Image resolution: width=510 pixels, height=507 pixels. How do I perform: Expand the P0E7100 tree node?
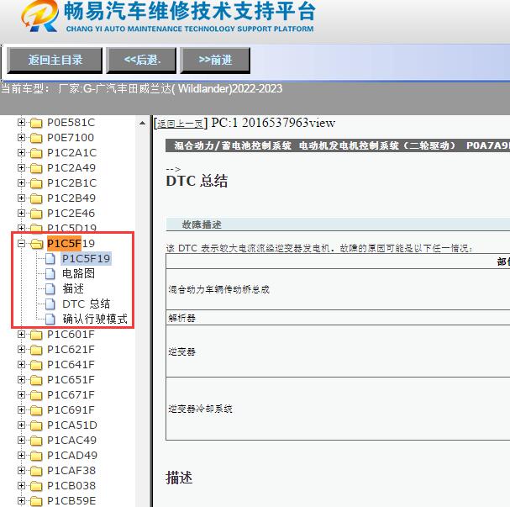(21, 138)
